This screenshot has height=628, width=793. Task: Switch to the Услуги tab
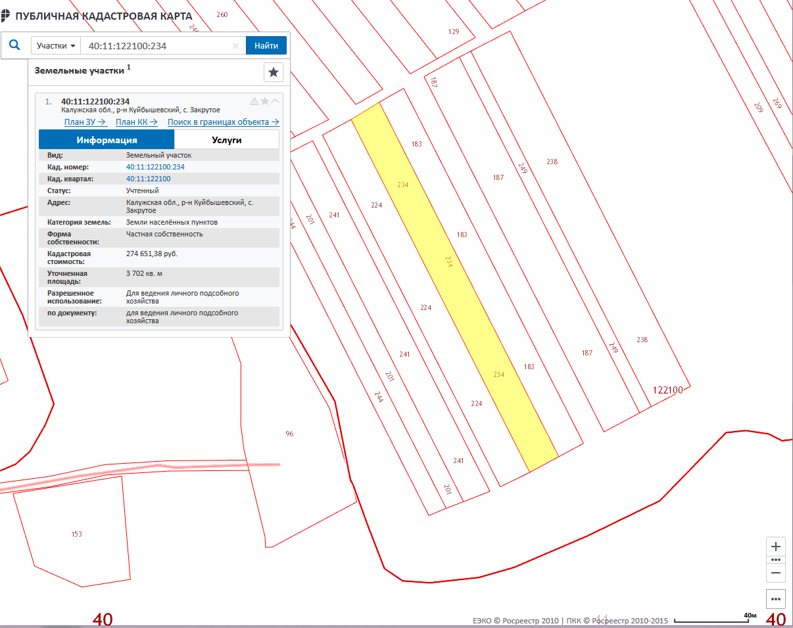click(227, 140)
